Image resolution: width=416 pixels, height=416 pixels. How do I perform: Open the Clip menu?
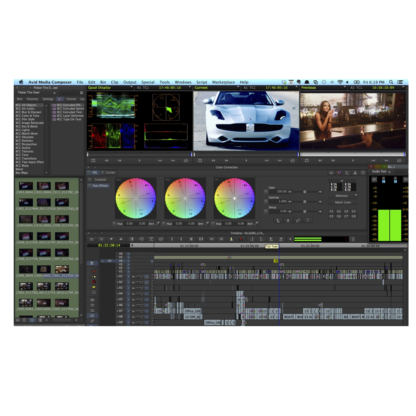click(x=115, y=82)
